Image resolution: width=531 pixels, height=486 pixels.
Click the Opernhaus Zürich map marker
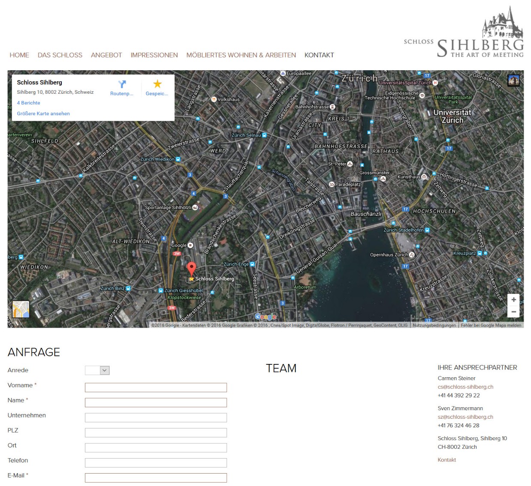click(412, 255)
